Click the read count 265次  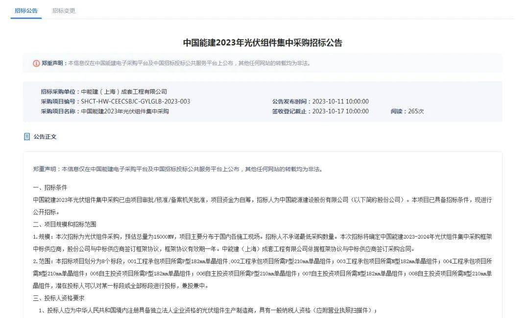(416, 111)
